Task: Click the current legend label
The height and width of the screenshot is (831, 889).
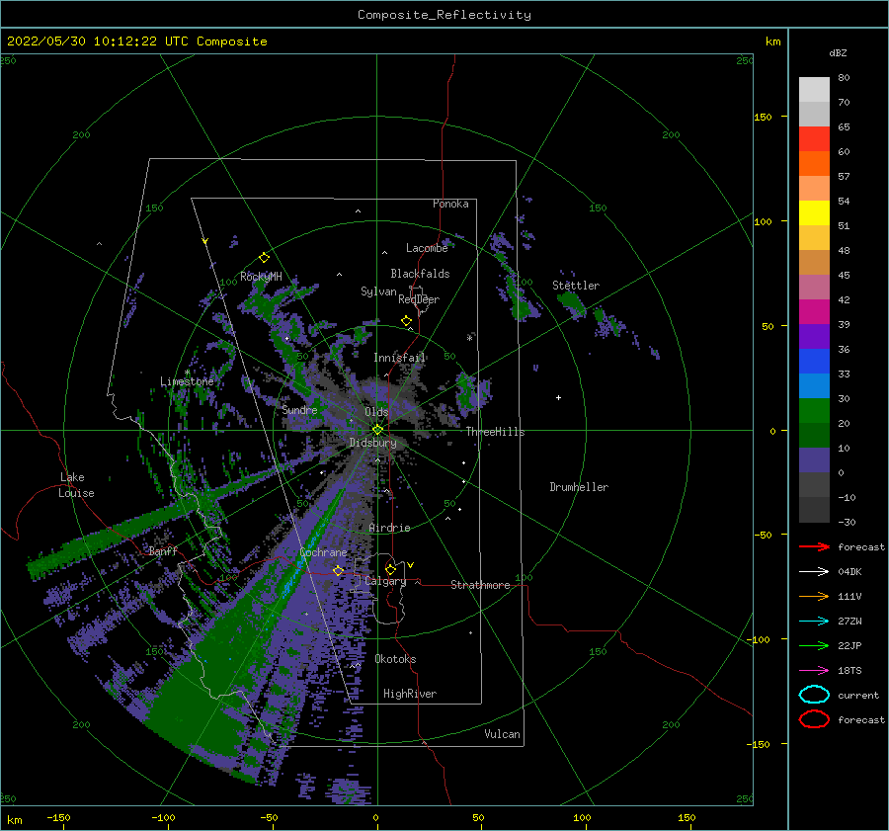Action: click(x=858, y=695)
